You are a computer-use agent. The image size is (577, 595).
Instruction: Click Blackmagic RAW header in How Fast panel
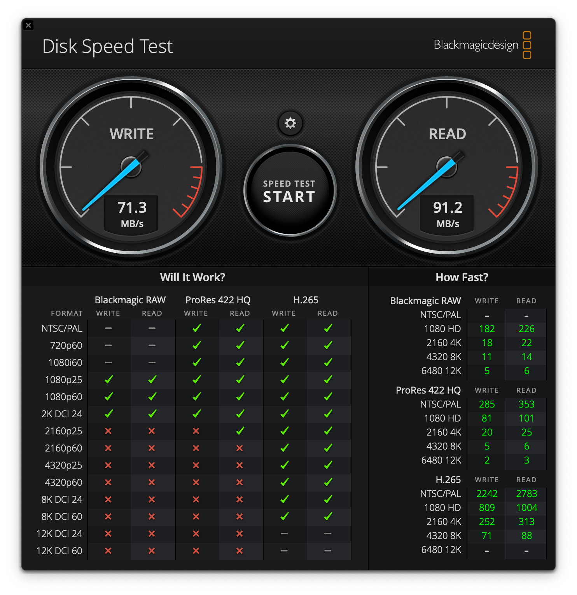(x=425, y=301)
